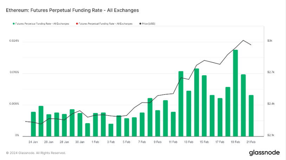Click the green bar above 9 Feb
This screenshot has width=286, height=160.
pyautogui.click(x=158, y=123)
